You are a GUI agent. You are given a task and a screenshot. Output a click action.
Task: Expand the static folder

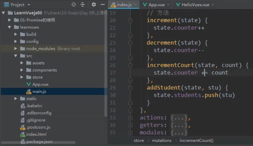coord(16,99)
